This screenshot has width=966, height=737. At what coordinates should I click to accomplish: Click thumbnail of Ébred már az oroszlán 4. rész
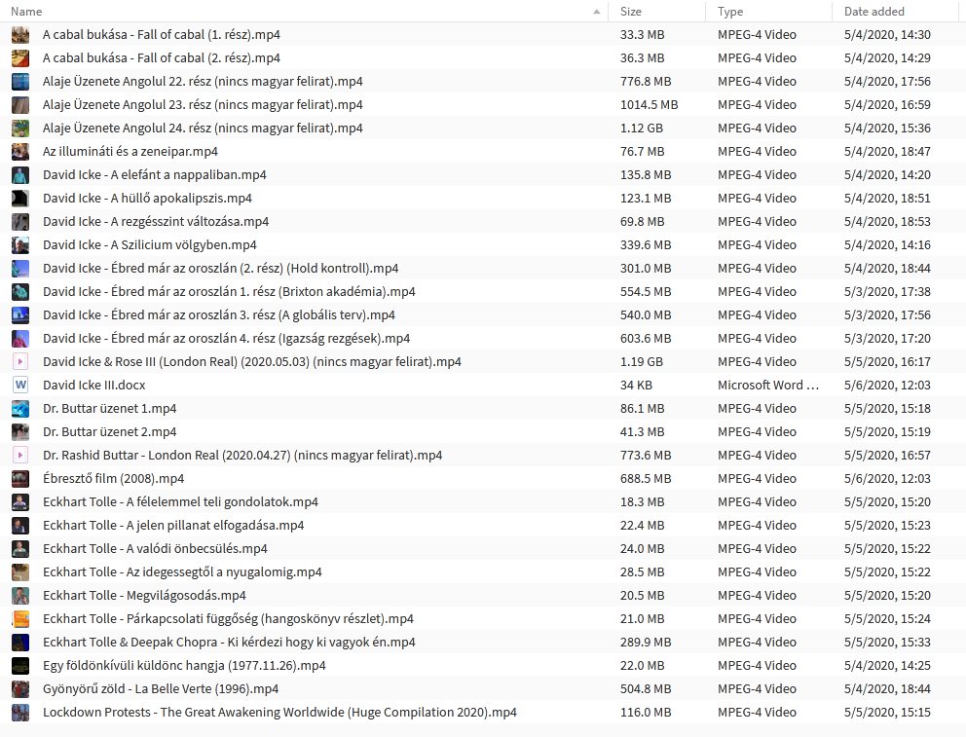pyautogui.click(x=20, y=339)
